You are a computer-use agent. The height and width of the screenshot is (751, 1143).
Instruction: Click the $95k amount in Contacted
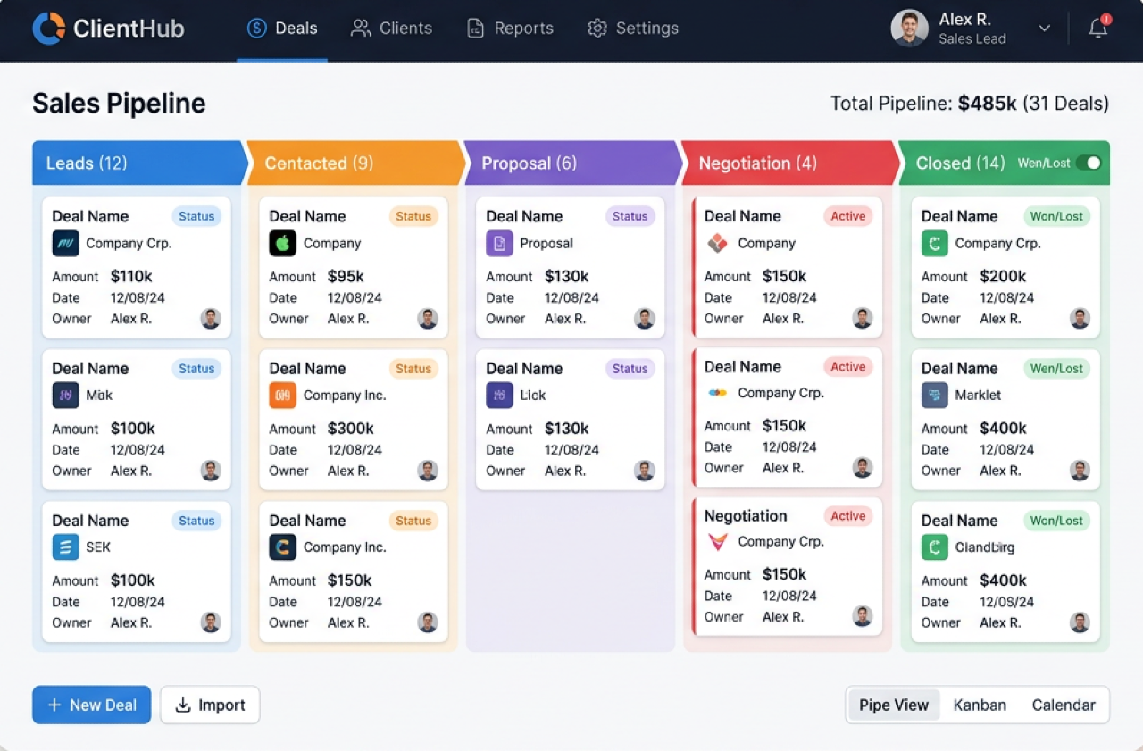coord(346,276)
